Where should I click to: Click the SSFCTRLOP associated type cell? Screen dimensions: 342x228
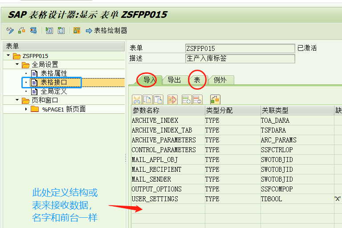[x=297, y=150]
